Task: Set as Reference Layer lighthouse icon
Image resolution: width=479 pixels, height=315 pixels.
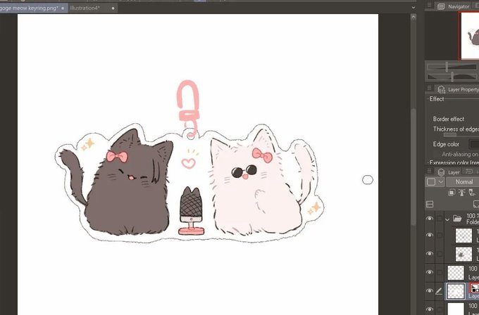Action: click(461, 193)
